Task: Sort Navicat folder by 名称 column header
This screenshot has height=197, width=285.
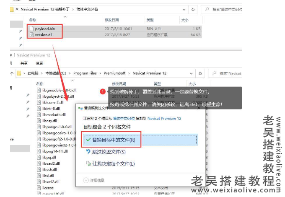Action: click(40, 84)
